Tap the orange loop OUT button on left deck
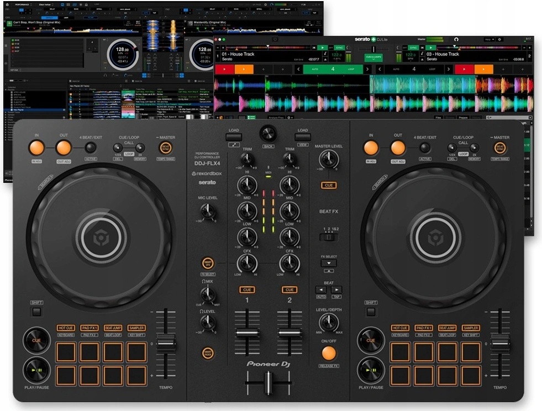The width and height of the screenshot is (542, 411). (x=64, y=147)
